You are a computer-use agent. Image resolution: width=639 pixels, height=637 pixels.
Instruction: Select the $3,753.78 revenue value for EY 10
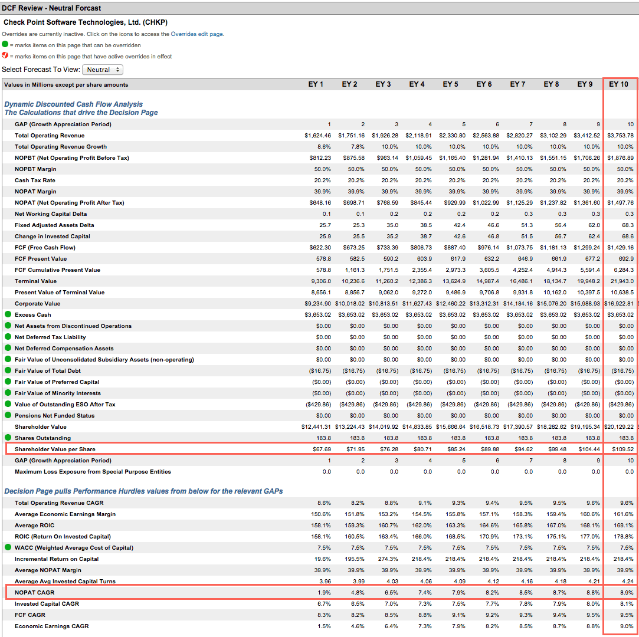[620, 136]
